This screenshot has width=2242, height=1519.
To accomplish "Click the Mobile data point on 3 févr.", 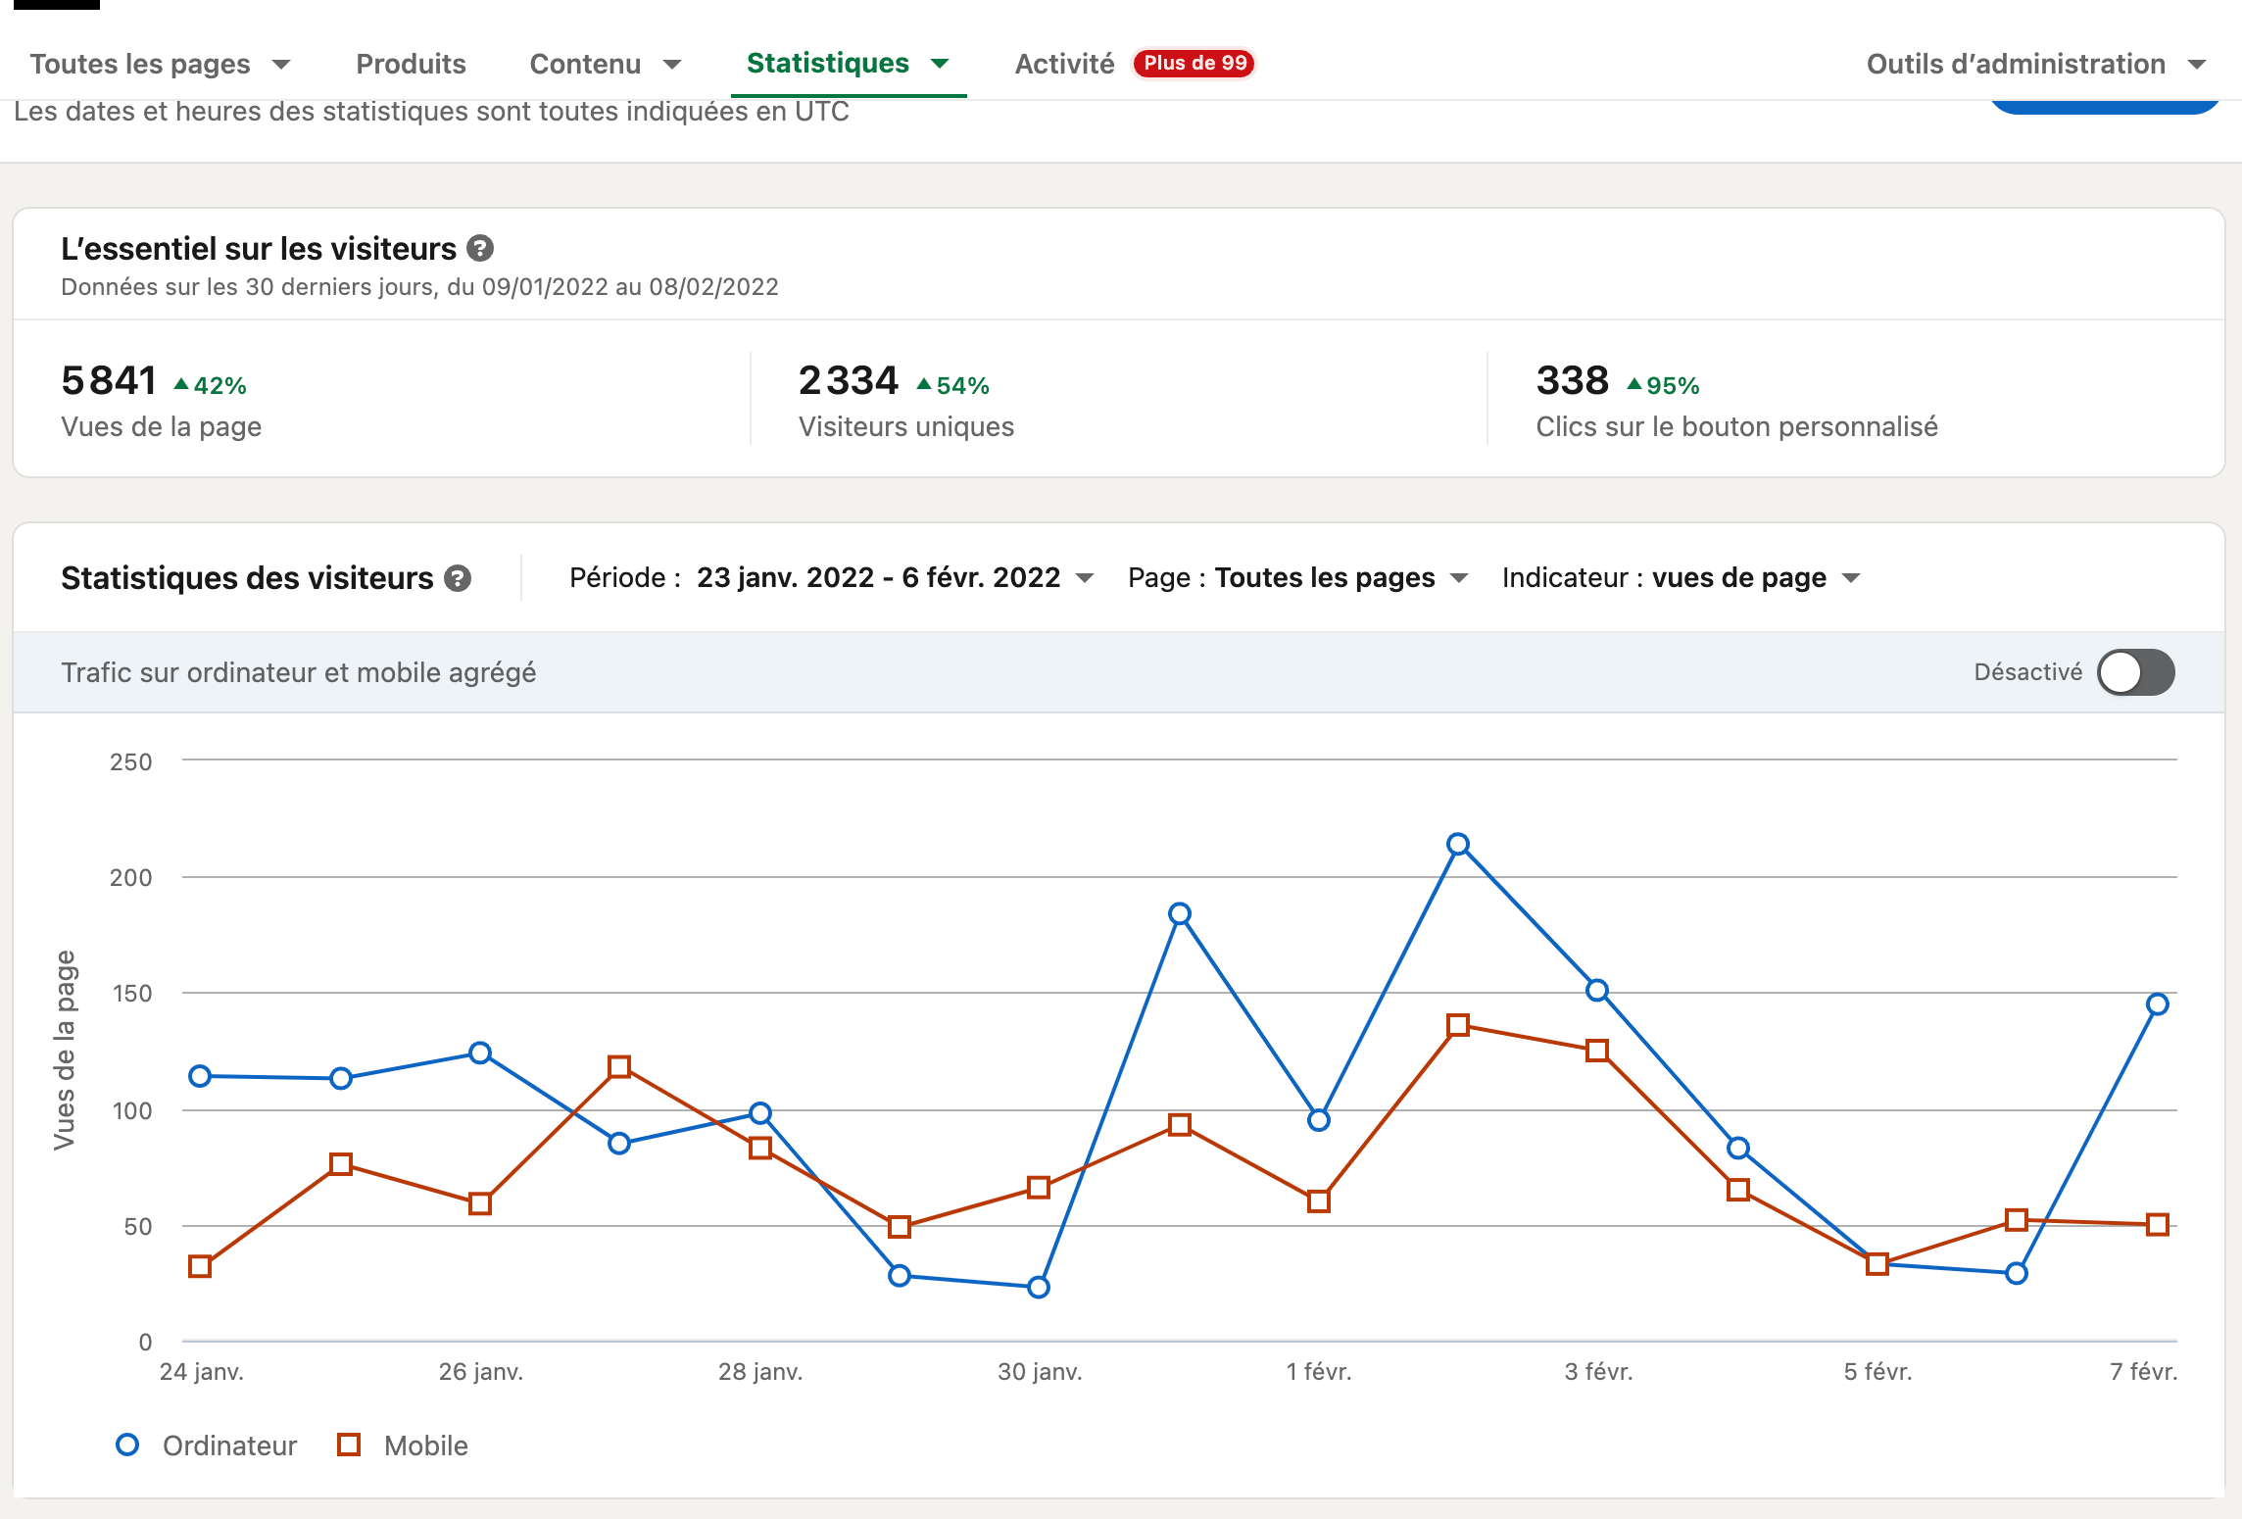I will pos(1597,1051).
